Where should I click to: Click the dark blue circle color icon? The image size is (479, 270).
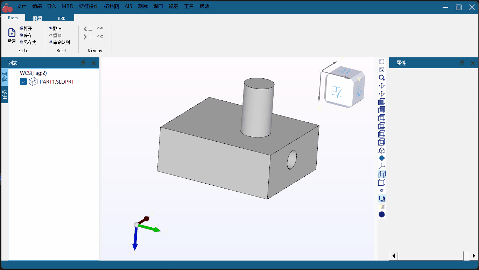click(382, 214)
